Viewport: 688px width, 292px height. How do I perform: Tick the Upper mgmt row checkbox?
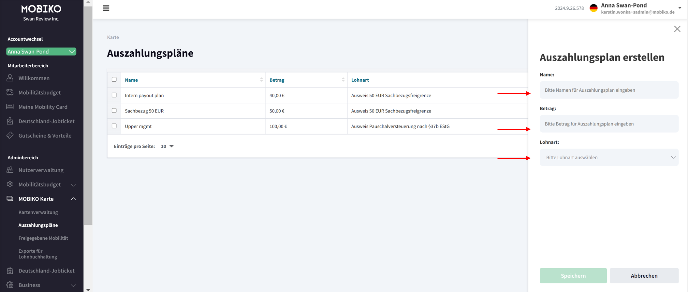click(x=114, y=126)
